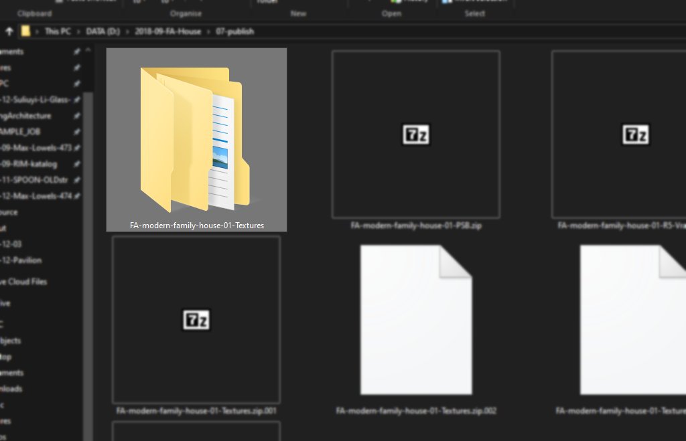Click the pin icon beside AMPLE_JOB
This screenshot has height=441, width=686.
point(77,132)
